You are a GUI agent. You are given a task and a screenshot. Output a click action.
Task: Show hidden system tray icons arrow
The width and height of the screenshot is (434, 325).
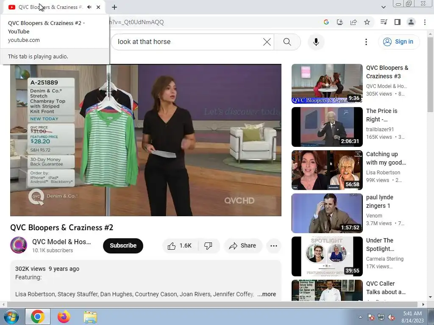(360, 317)
